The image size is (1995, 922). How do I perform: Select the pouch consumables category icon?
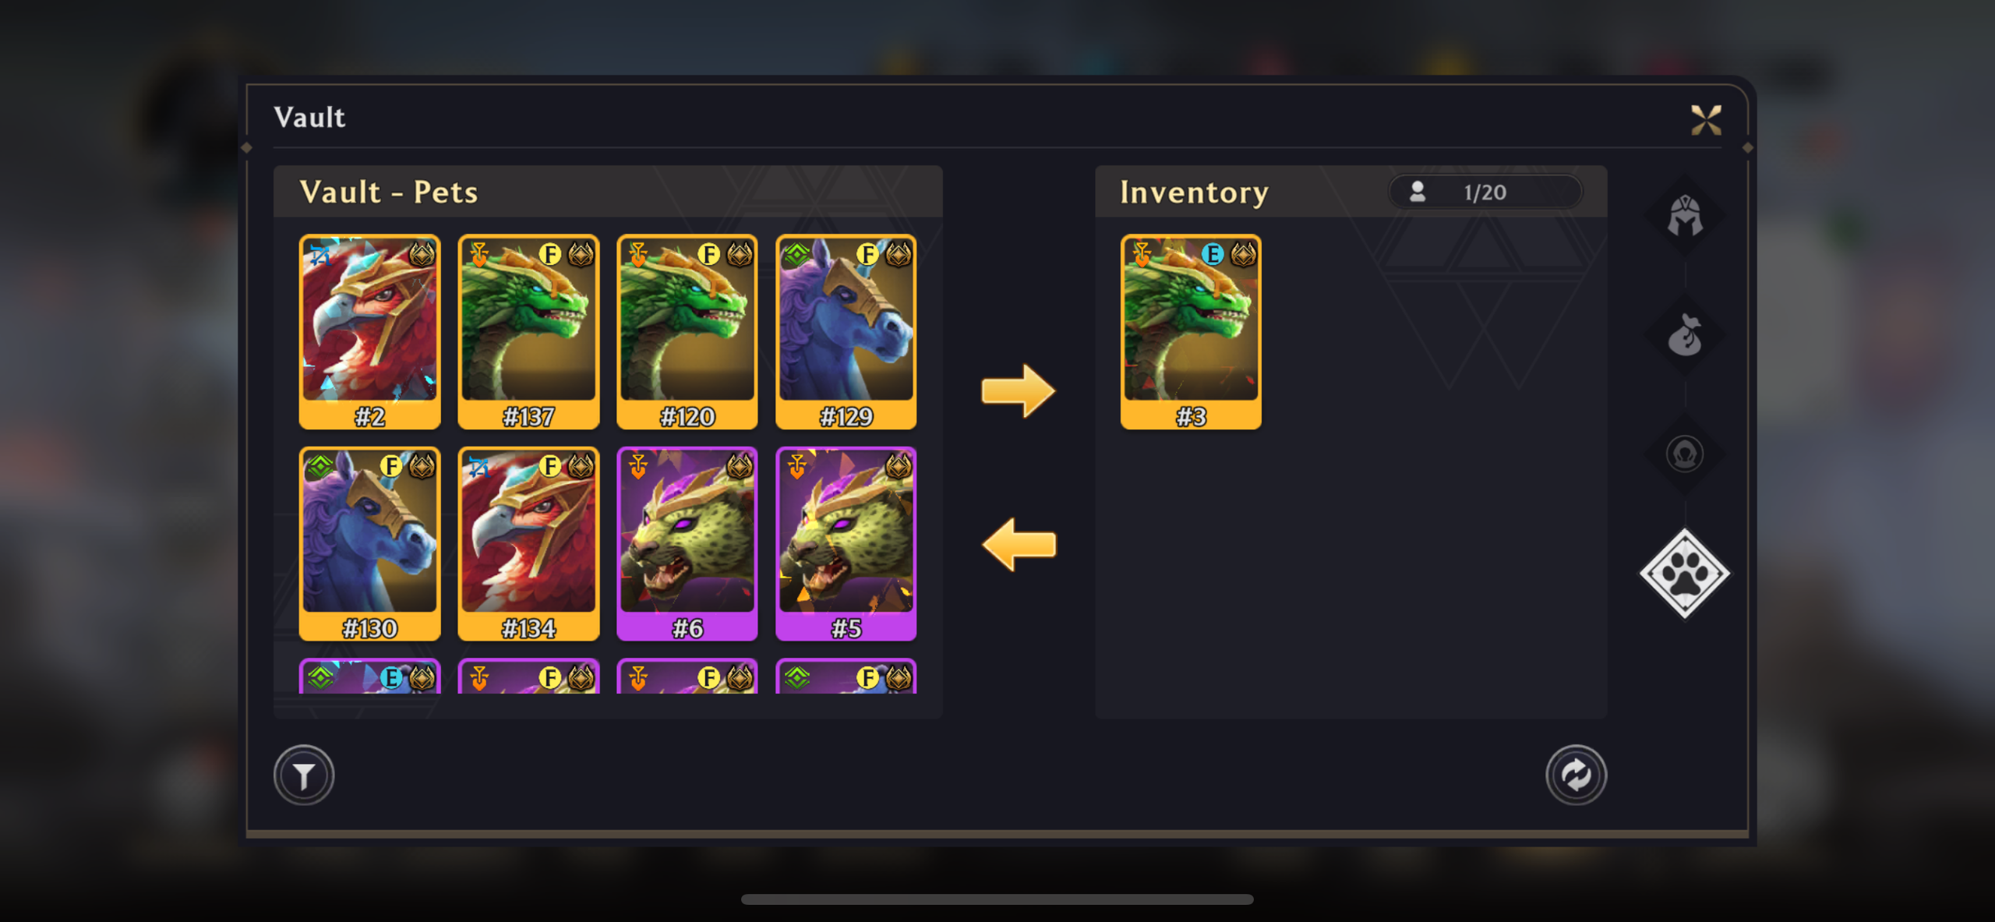coord(1685,335)
